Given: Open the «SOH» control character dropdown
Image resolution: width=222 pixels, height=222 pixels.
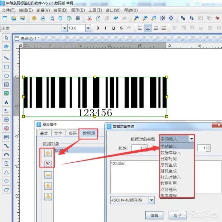Looking at the screenshot, I should click(151, 200).
